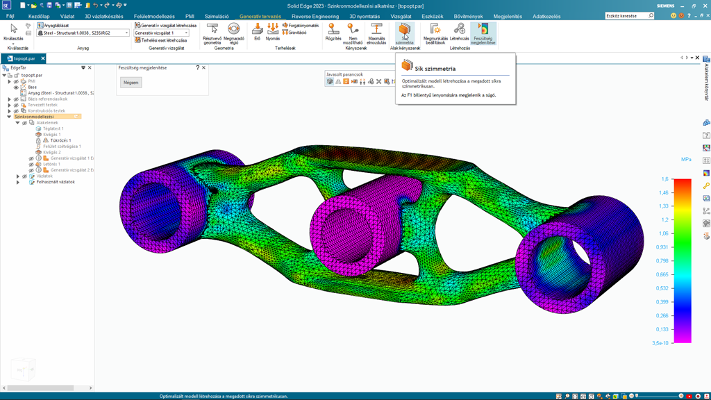Open the Reverse Engineering ribbon tab
This screenshot has height=400, width=711.
[315, 16]
